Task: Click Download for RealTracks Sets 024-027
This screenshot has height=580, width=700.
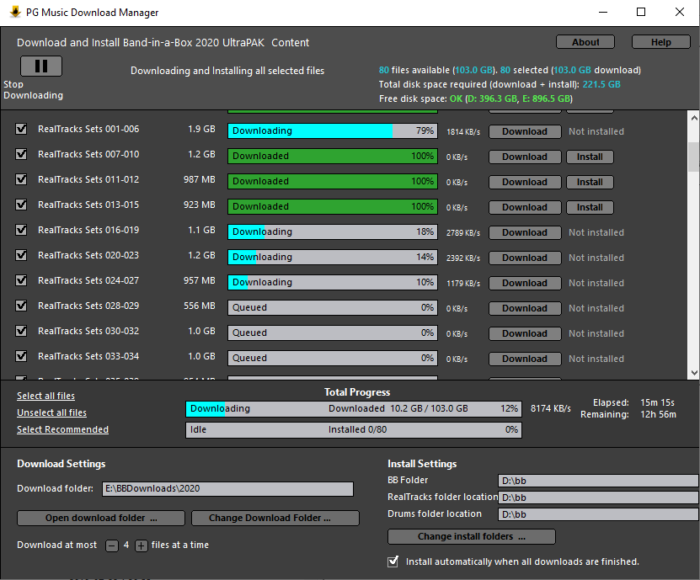Action: [525, 283]
